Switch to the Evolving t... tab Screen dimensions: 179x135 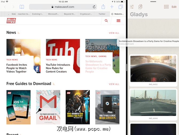[38, 14]
